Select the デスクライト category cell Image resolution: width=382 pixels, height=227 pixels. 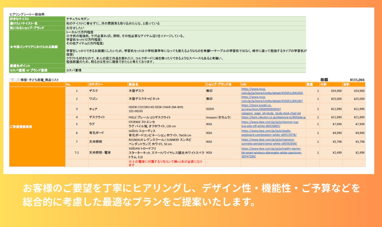108,117
